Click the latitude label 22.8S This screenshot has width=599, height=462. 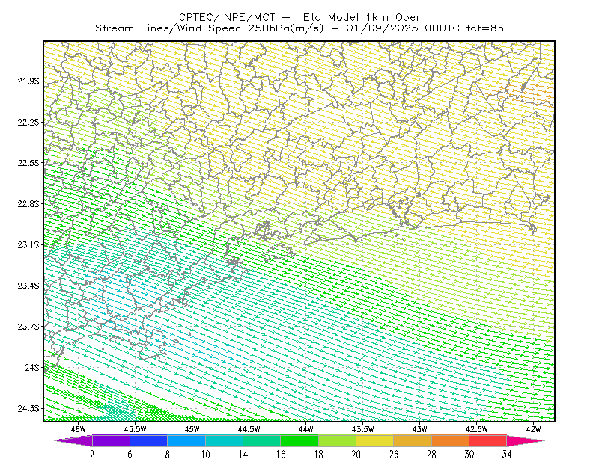tap(28, 204)
